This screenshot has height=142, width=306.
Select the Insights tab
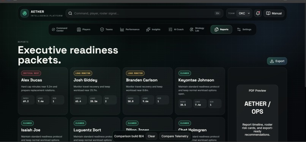tap(153, 30)
